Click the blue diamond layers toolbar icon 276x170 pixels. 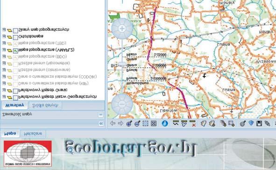(251, 123)
